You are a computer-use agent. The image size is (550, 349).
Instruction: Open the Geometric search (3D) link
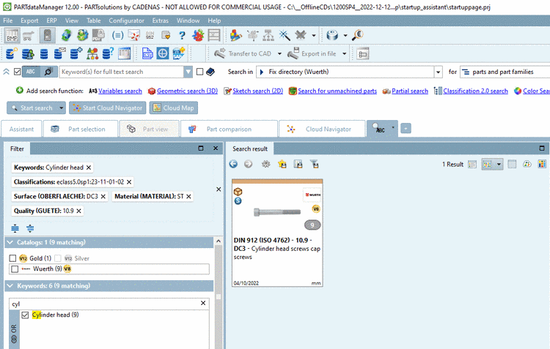pos(187,91)
